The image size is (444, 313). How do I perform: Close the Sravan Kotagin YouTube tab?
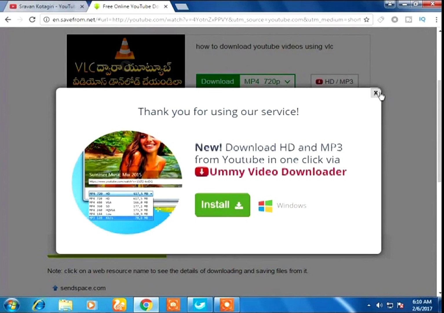[82, 6]
